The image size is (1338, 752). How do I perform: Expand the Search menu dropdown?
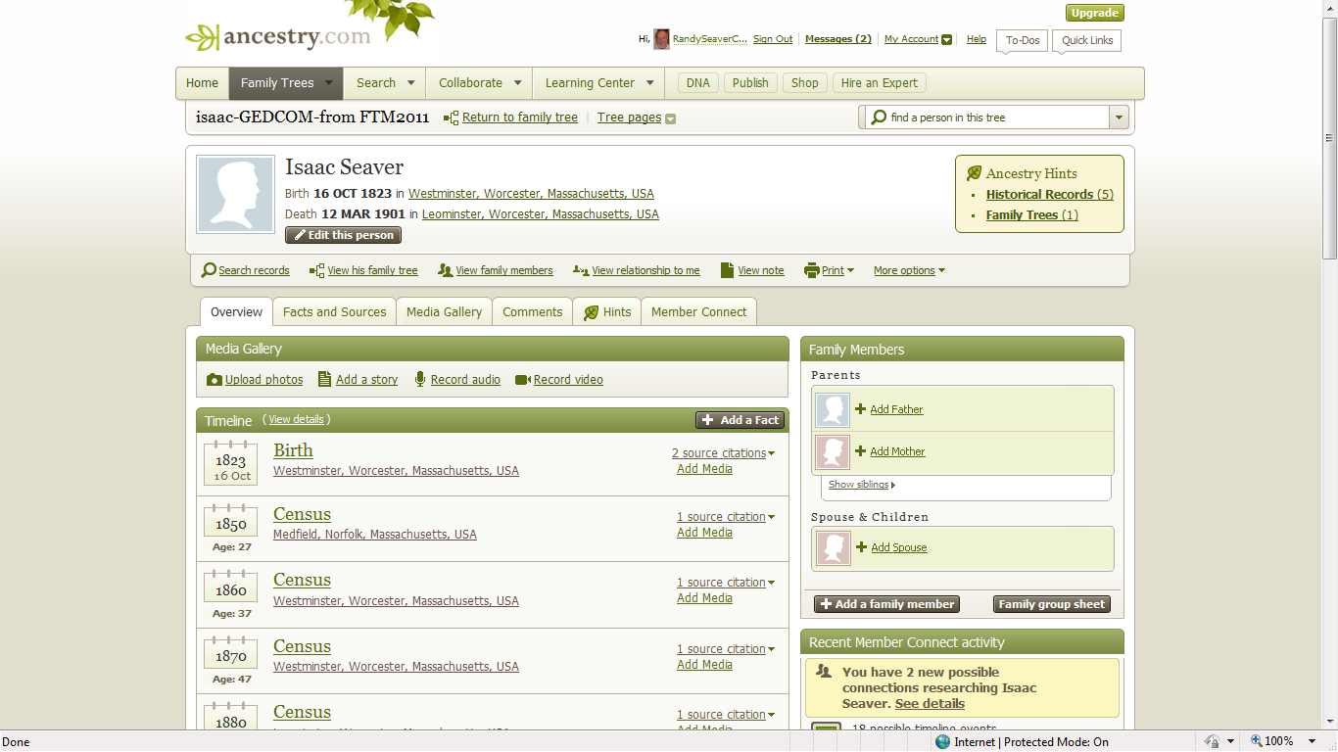click(411, 83)
